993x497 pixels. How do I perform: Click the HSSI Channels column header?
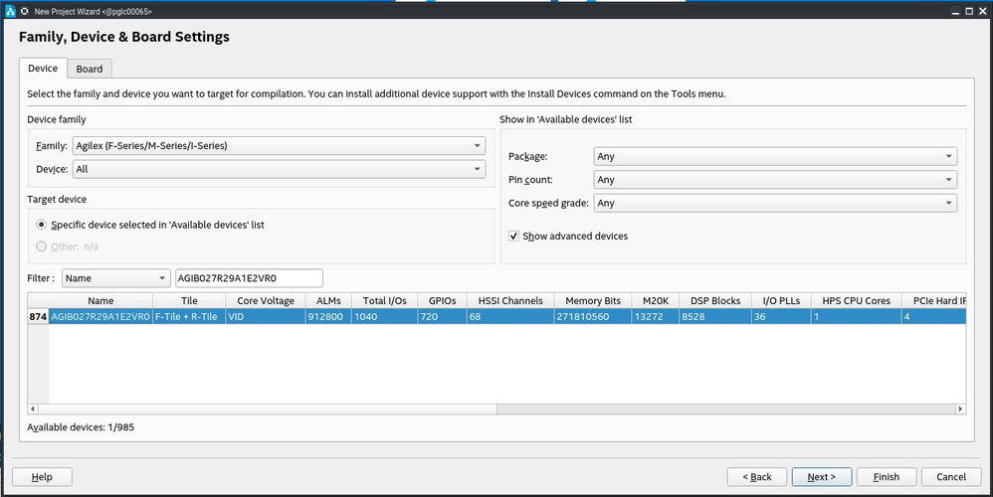pyautogui.click(x=510, y=301)
